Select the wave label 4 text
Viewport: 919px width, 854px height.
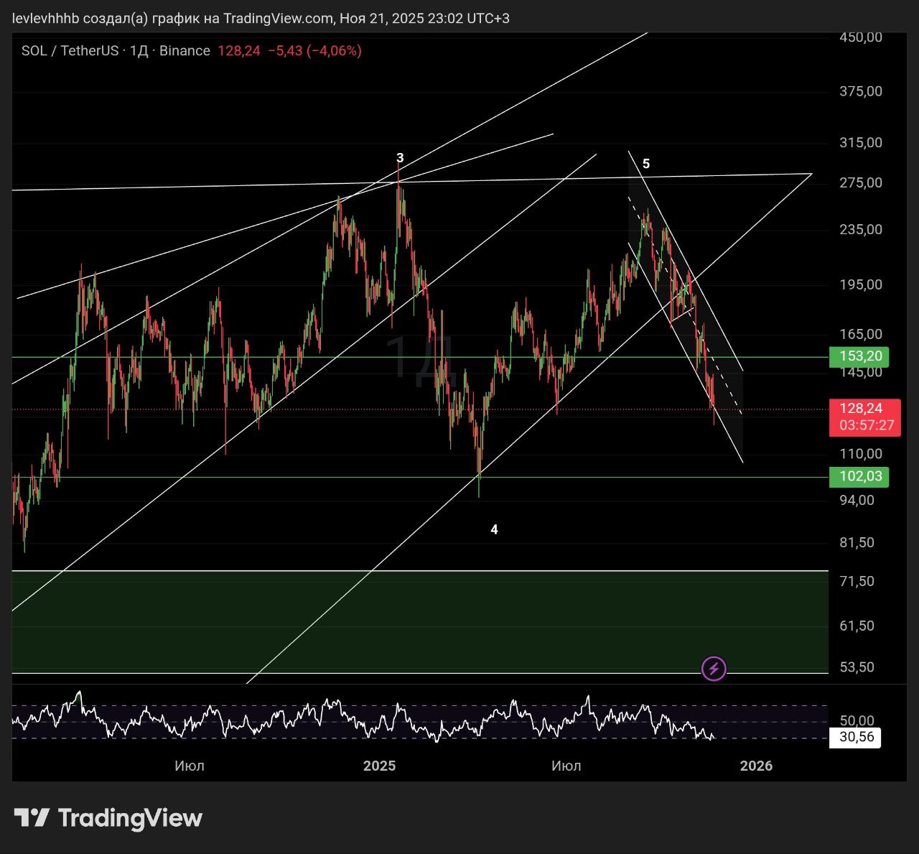pyautogui.click(x=494, y=529)
